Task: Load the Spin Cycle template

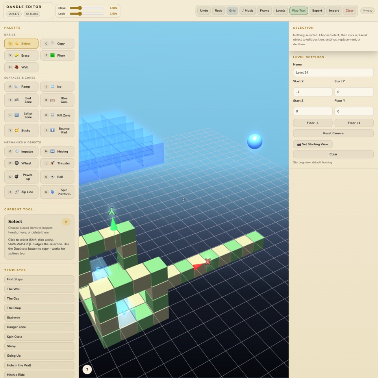Action: [39, 337]
